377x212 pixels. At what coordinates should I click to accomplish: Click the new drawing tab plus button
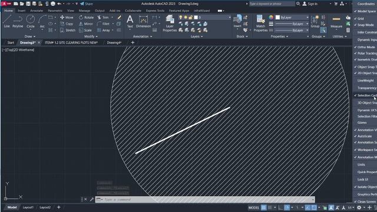[x=133, y=42]
